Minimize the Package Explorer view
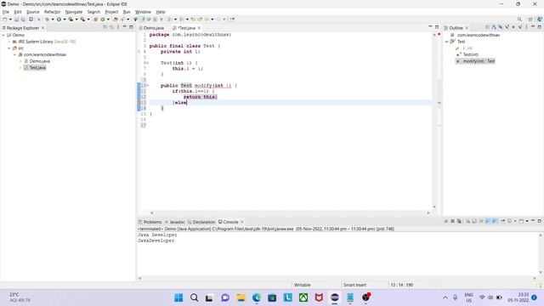The width and height of the screenshot is (544, 306). (125, 27)
